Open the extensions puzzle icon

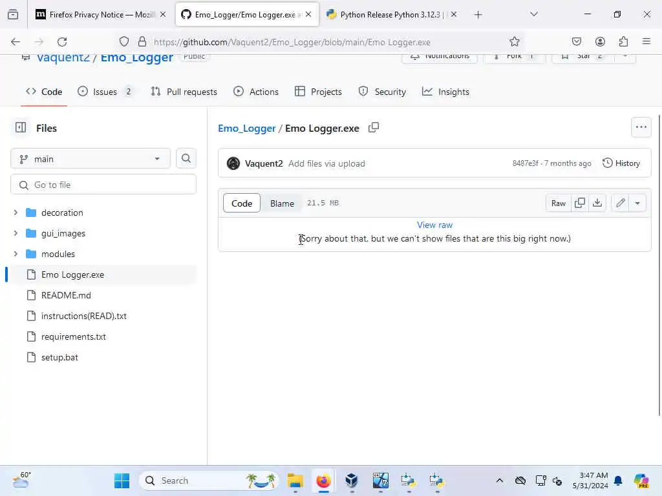coord(623,42)
